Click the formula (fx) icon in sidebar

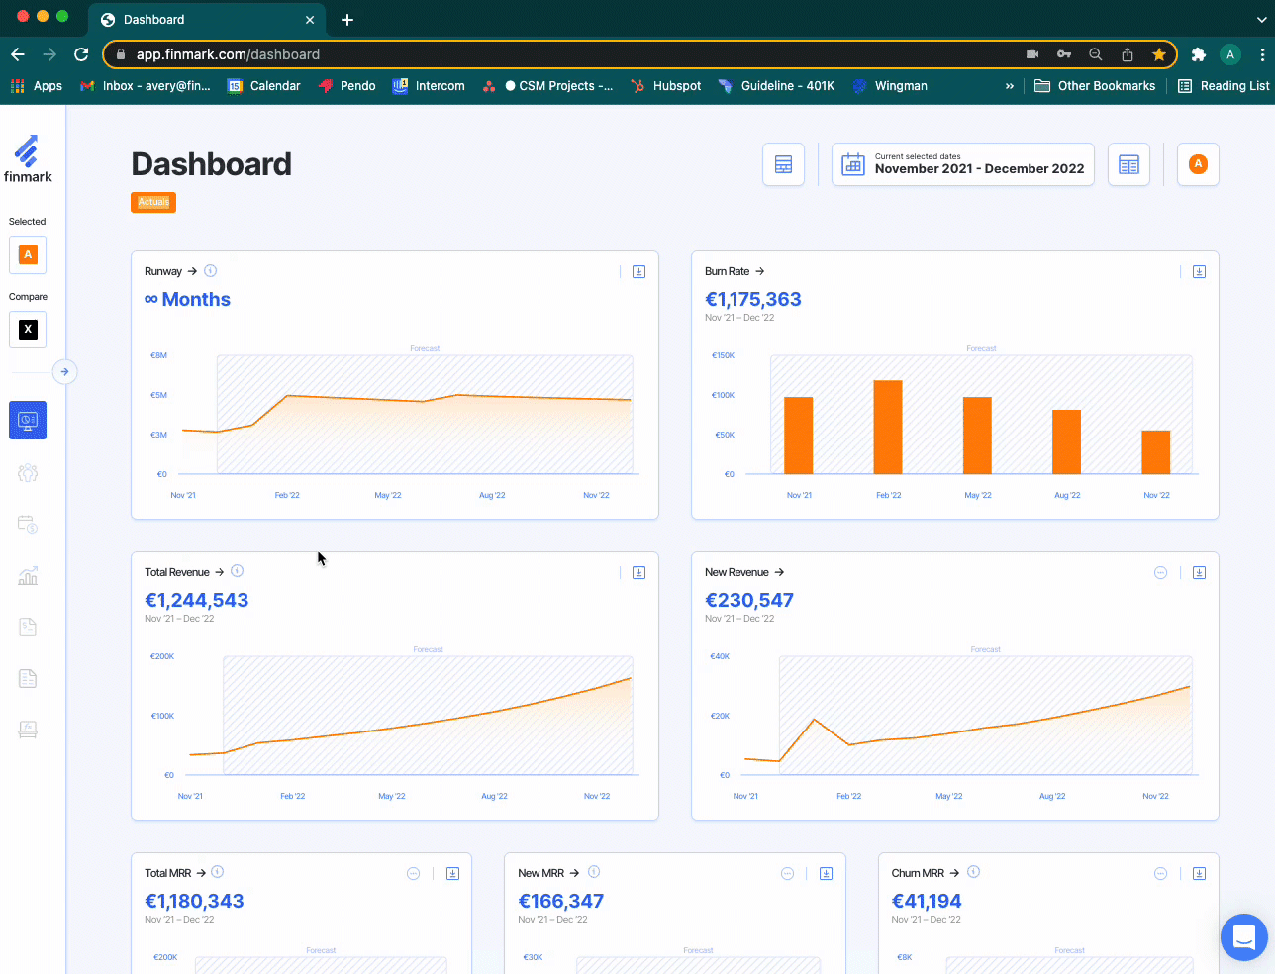pyautogui.click(x=28, y=730)
